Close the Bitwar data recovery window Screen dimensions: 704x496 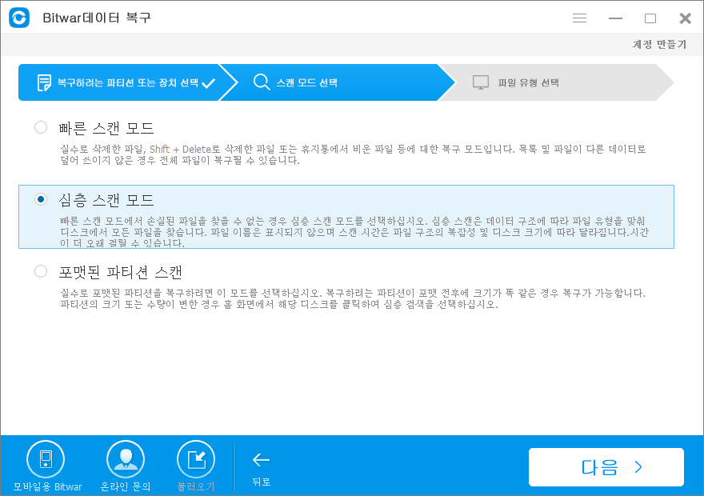[x=685, y=18]
